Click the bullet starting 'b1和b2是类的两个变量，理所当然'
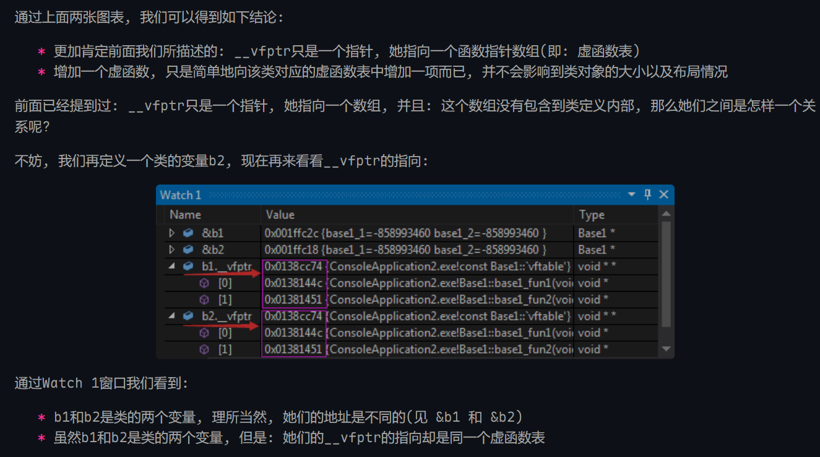 [x=288, y=417]
